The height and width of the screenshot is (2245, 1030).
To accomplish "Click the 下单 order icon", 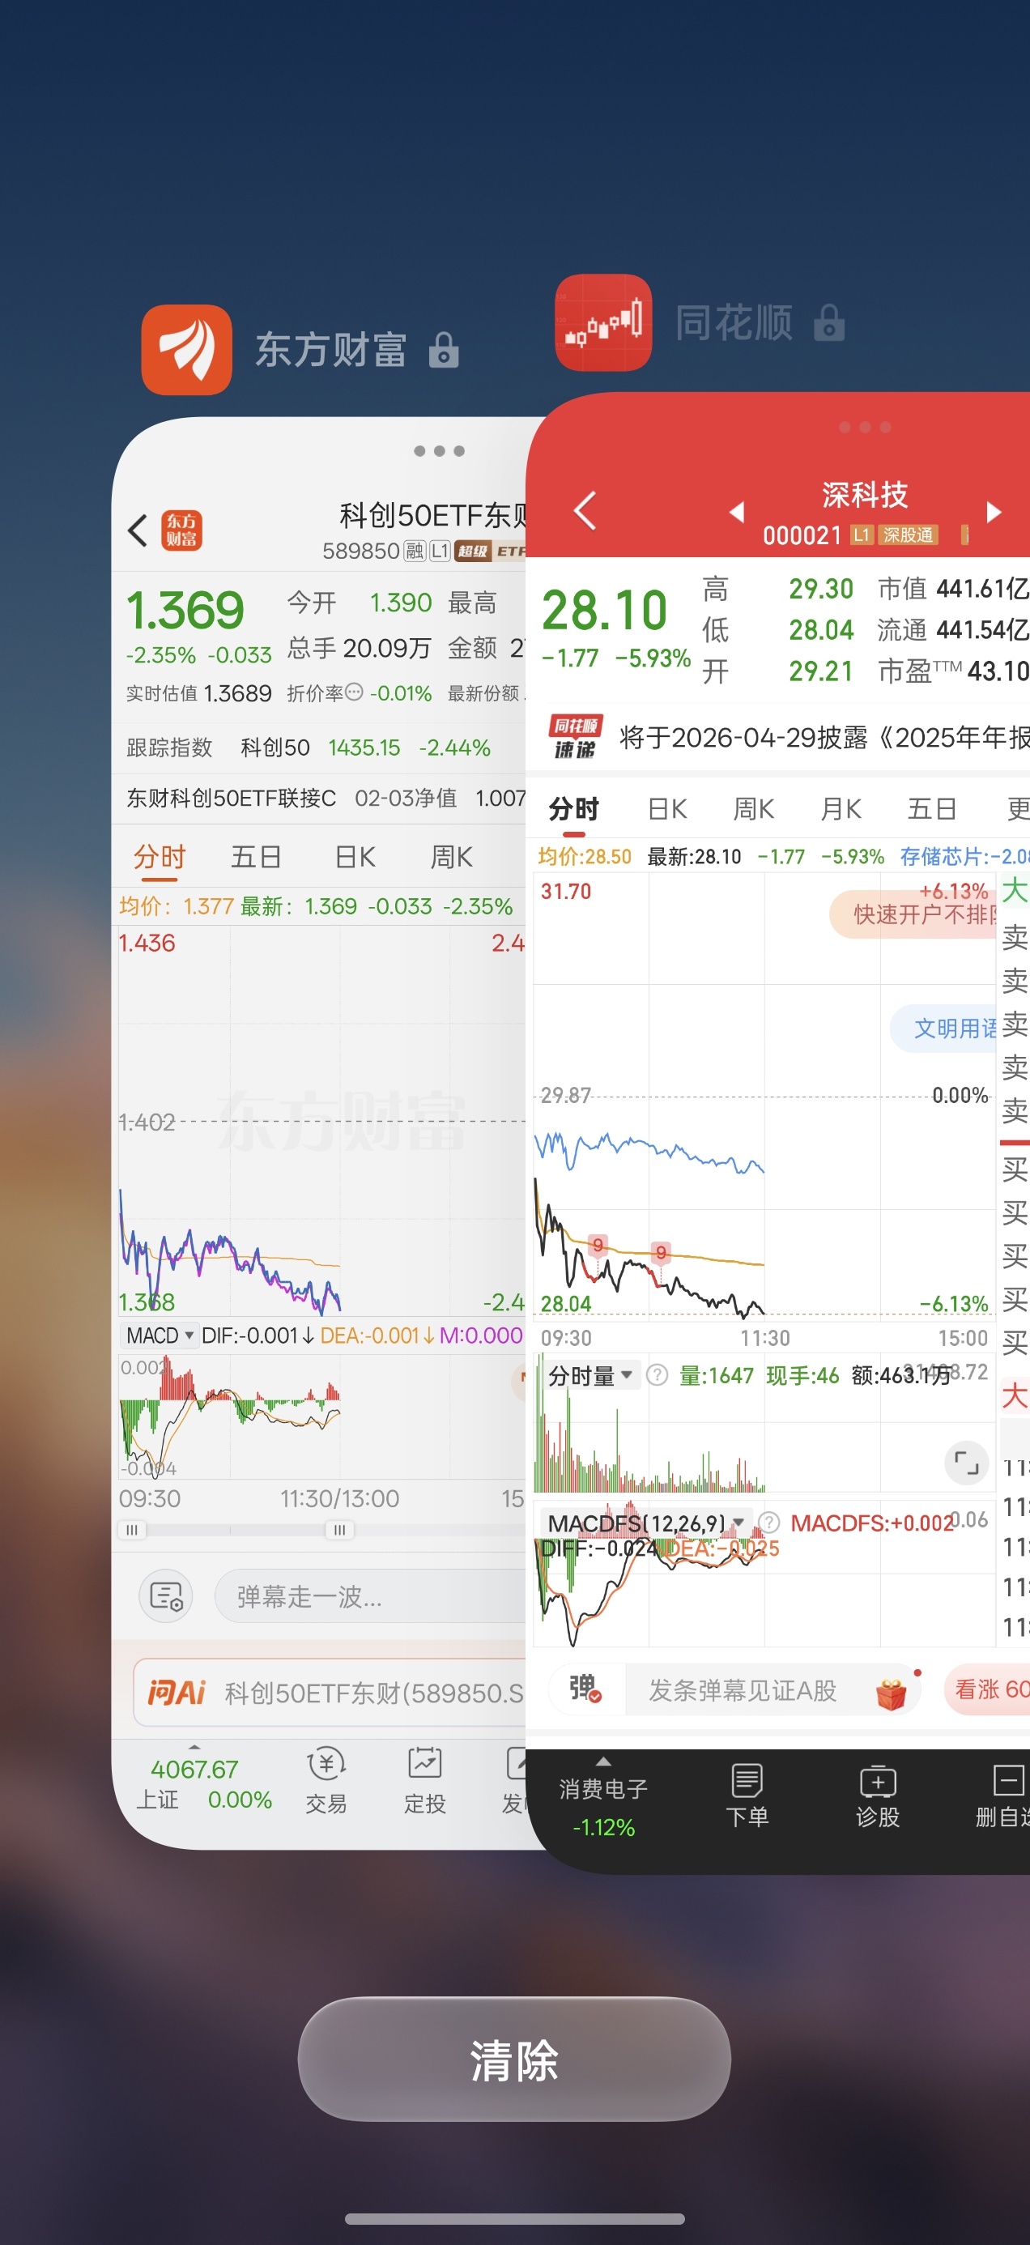I will tap(747, 1796).
